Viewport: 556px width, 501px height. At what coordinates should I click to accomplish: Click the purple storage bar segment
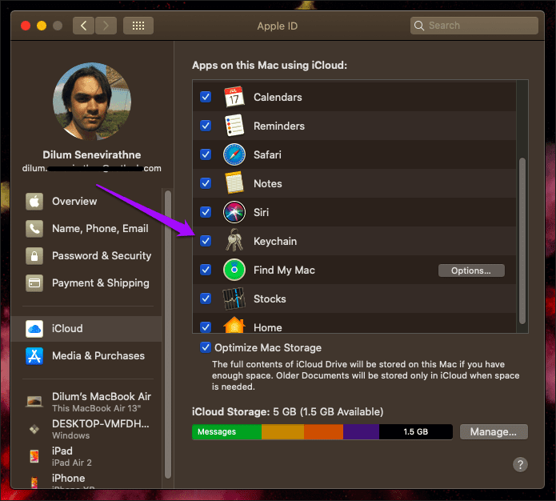coord(361,432)
